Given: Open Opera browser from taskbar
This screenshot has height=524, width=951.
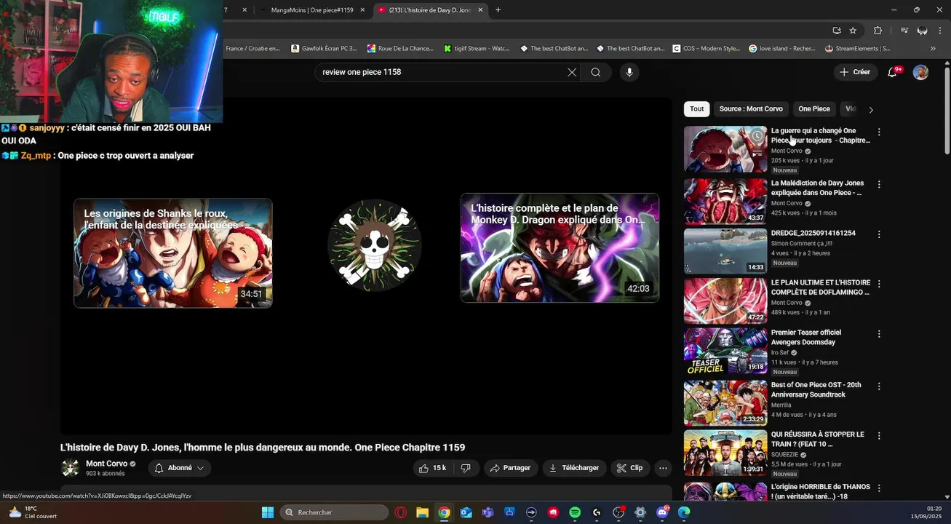Looking at the screenshot, I should coord(401,512).
